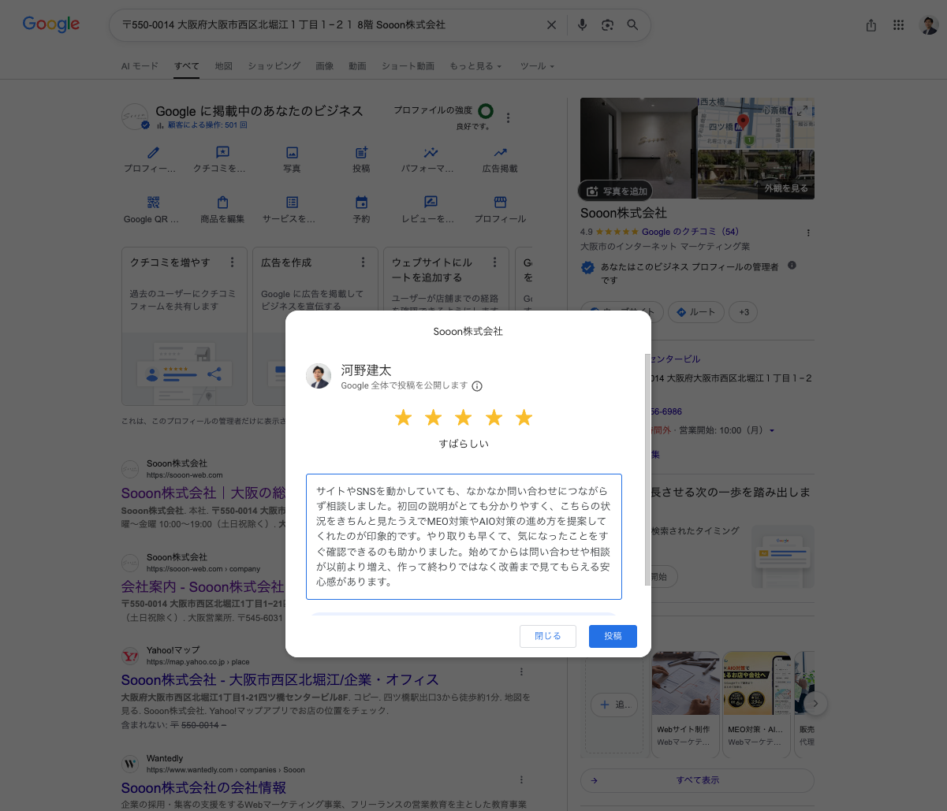Click the magnifier search icon

point(632,25)
